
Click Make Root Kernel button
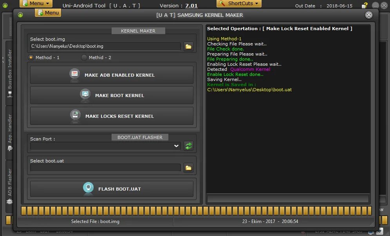[112, 95]
